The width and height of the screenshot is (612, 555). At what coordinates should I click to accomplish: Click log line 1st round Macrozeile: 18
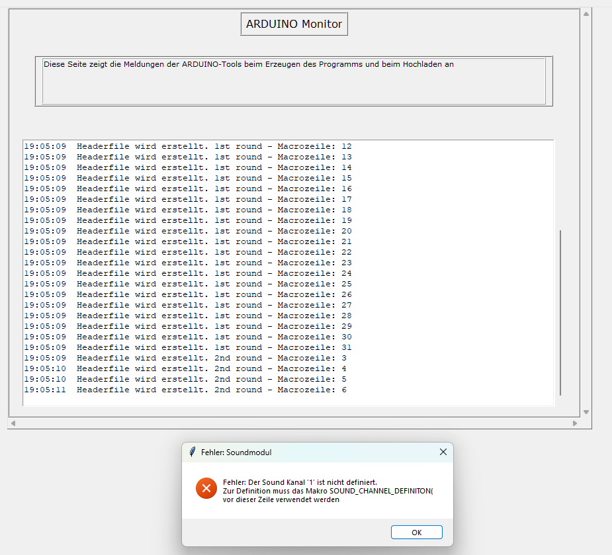click(x=188, y=210)
